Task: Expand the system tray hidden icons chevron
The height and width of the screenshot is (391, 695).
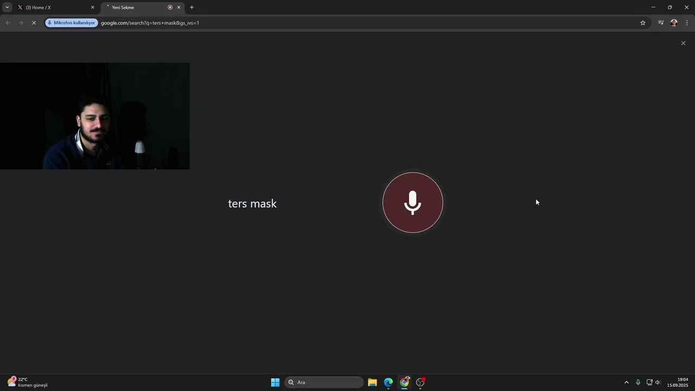Action: pos(626,382)
